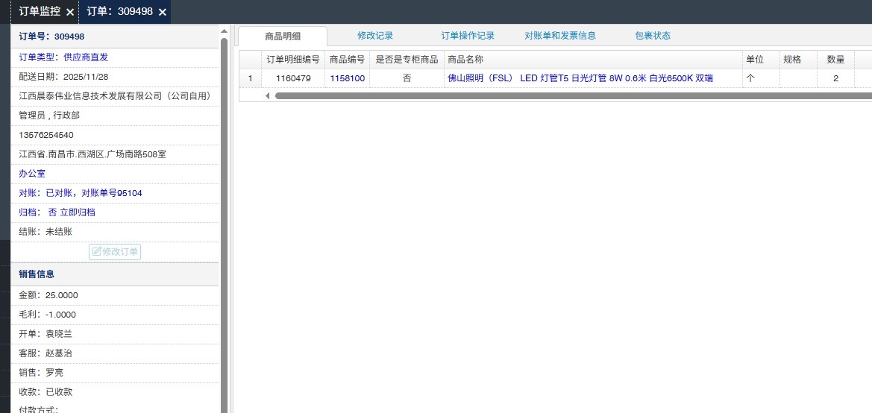Image resolution: width=872 pixels, height=413 pixels.
Task: Open the 佛山照明 LED 灯管 product name link
Action: (580, 78)
